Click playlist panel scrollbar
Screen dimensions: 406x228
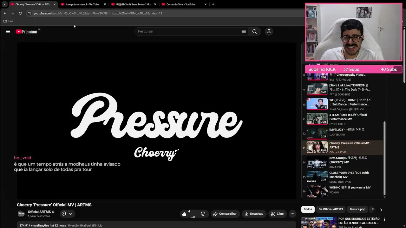click(385, 158)
